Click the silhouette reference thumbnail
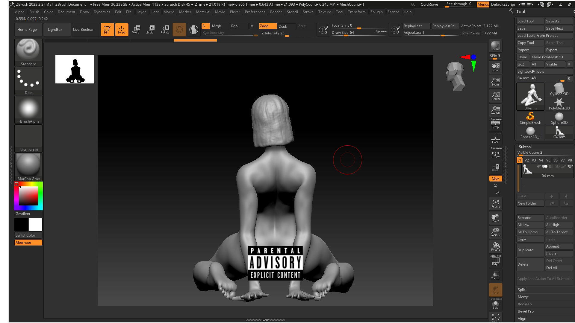 (x=75, y=69)
